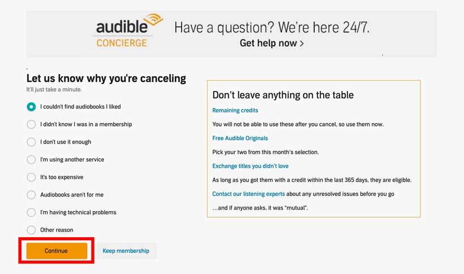Choose "It's too expensive" reason
The image size is (464, 274).
coord(31,177)
